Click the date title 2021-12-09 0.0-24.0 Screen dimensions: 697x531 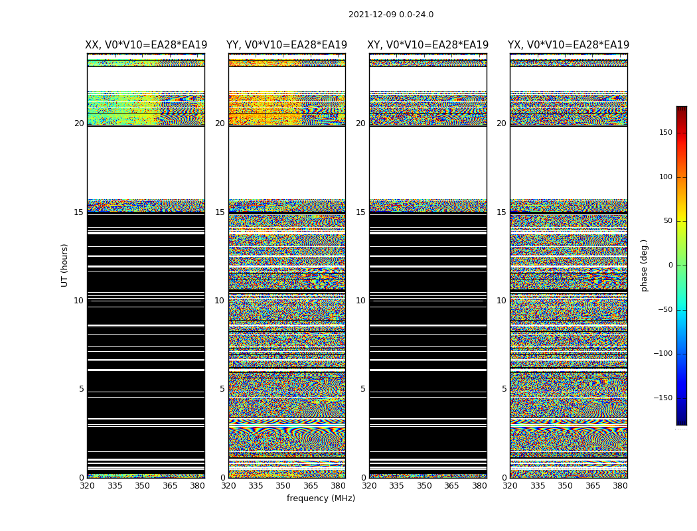[390, 15]
